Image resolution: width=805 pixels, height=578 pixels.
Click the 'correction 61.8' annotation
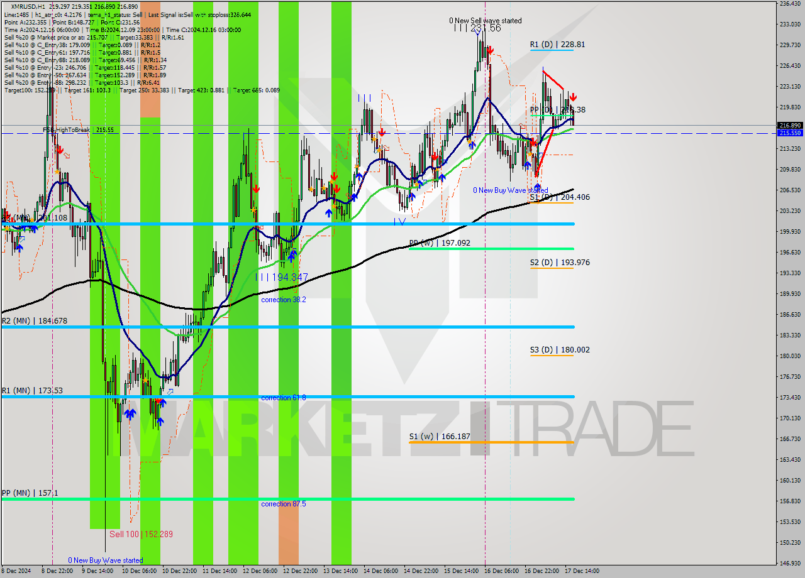pos(284,398)
